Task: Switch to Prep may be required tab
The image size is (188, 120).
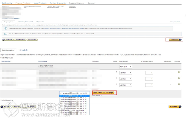Action: pyautogui.click(x=26, y=22)
